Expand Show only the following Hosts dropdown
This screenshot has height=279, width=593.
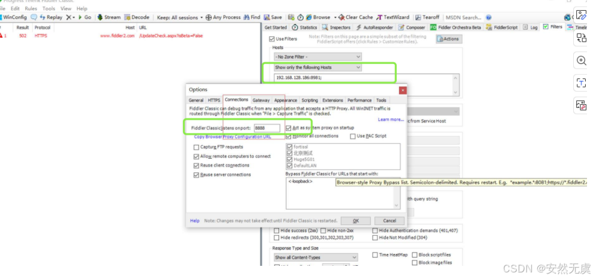318,68
